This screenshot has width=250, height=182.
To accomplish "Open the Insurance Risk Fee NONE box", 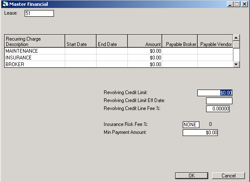I will click(191, 125).
